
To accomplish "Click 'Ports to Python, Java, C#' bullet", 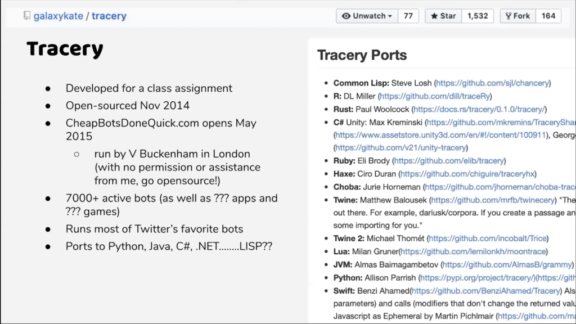I will click(x=169, y=246).
